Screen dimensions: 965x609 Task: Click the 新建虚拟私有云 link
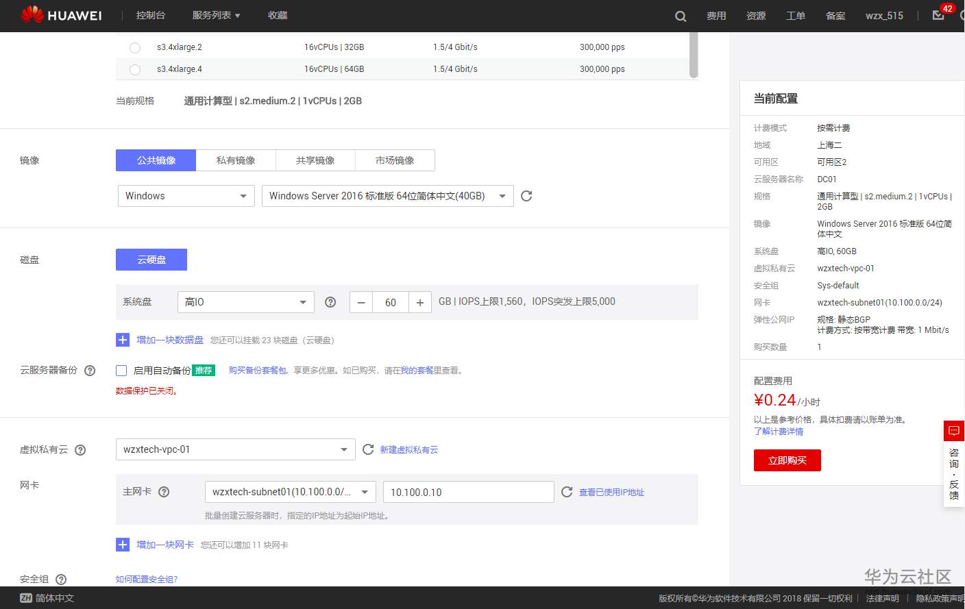[409, 449]
